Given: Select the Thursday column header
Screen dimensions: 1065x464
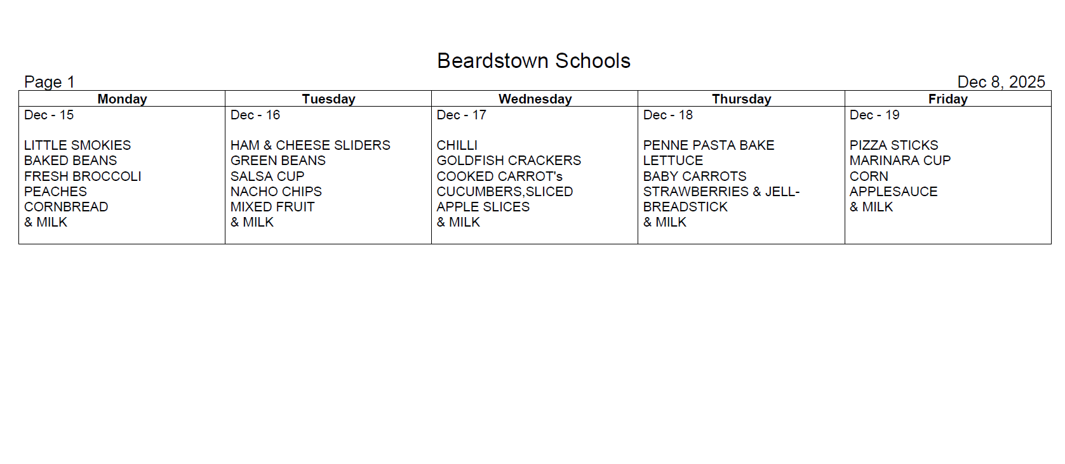Looking at the screenshot, I should click(741, 99).
